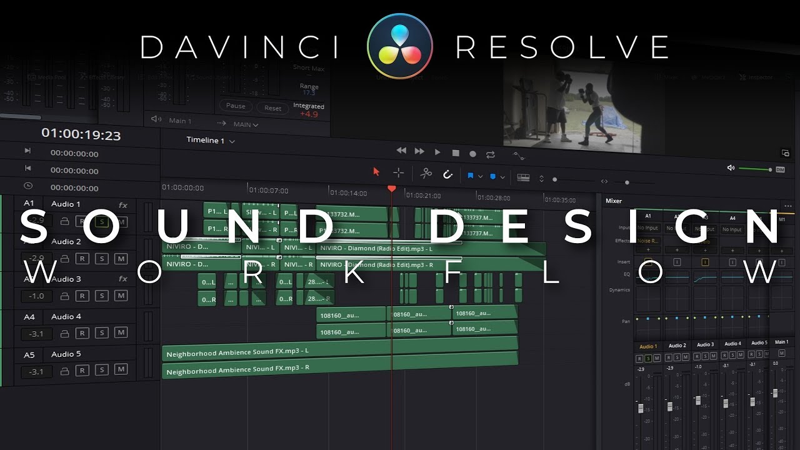The image size is (800, 450).
Task: Add an effect to A2 with plus
Action: (677, 250)
